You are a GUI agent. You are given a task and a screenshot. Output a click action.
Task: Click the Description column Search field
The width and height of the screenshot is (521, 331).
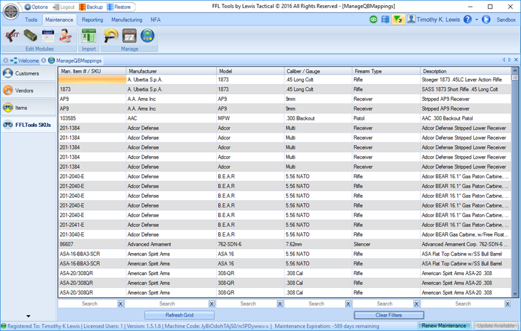coord(463,304)
